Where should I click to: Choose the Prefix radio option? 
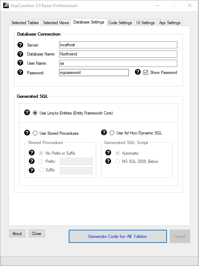pos(41,161)
